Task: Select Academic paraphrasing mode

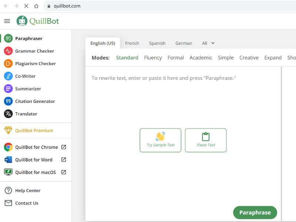Action: pos(201,58)
